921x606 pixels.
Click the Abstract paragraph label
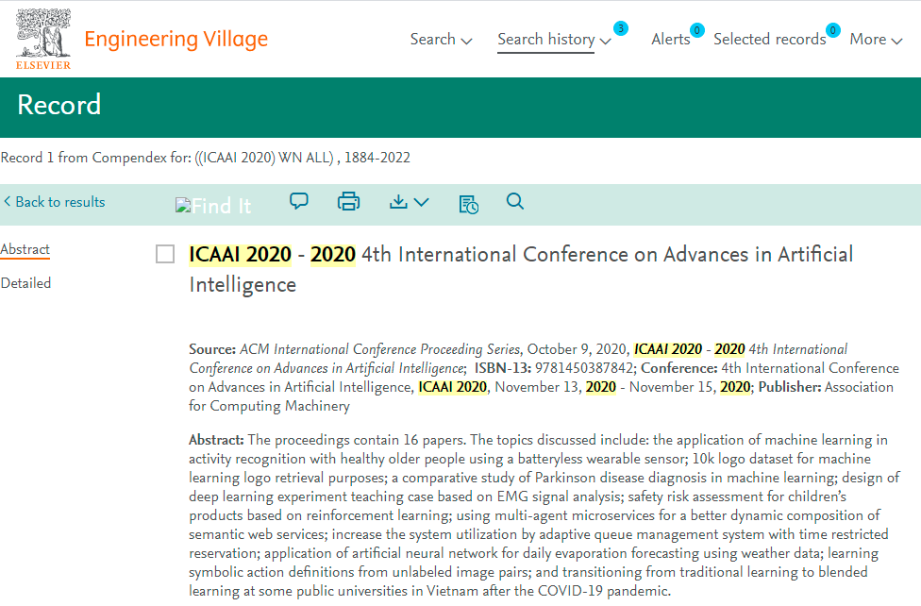[x=216, y=440]
